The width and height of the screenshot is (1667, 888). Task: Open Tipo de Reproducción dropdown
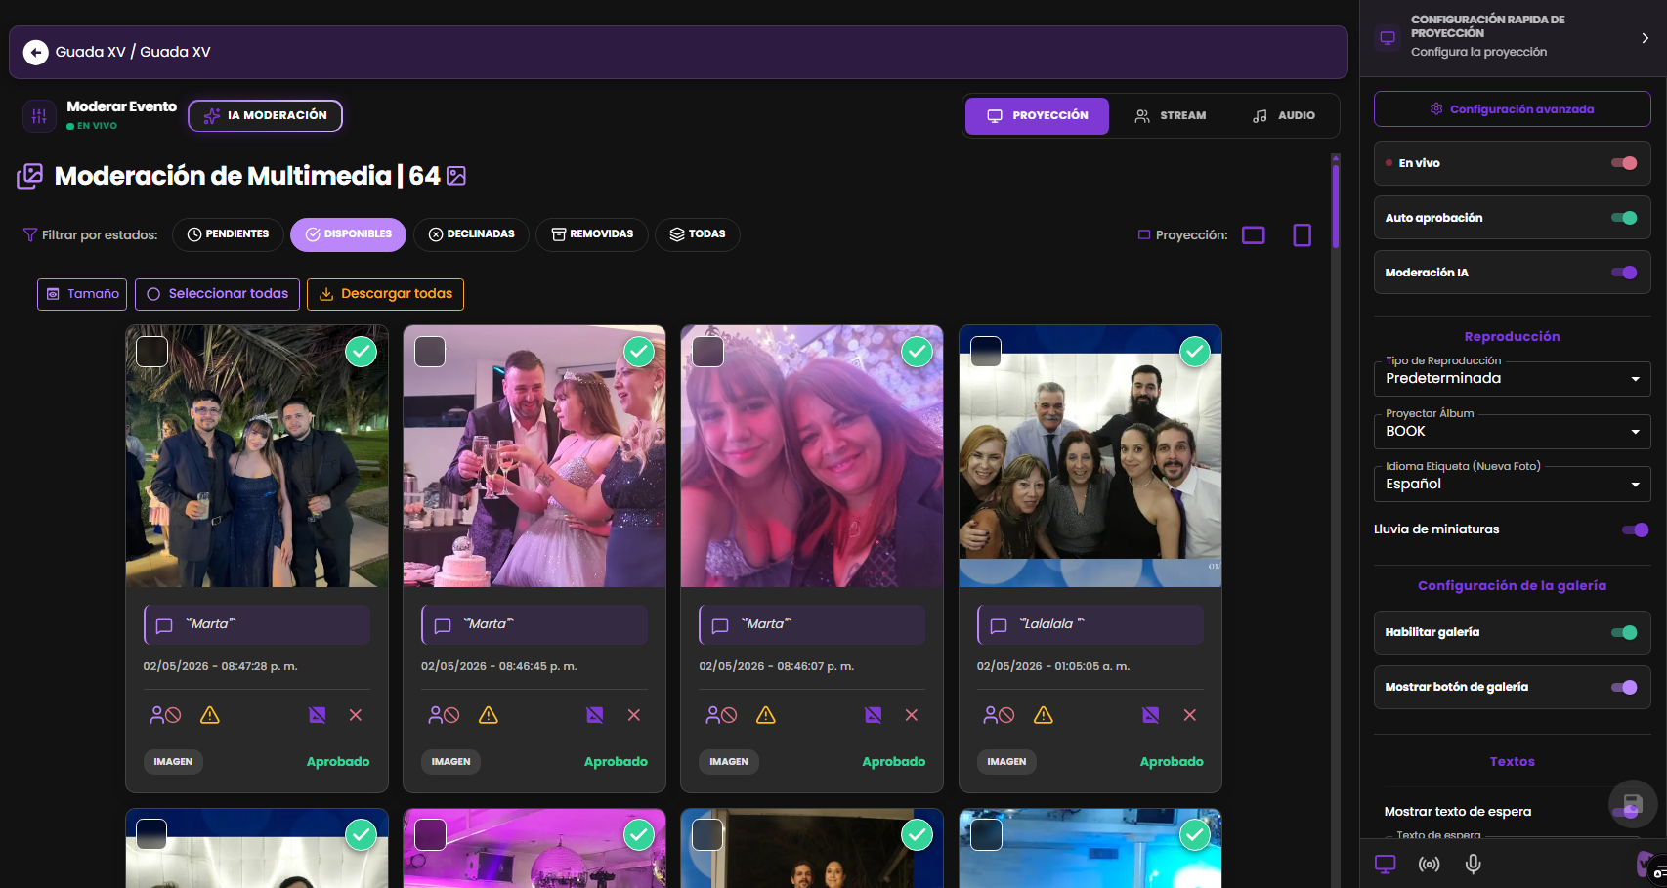click(1513, 379)
